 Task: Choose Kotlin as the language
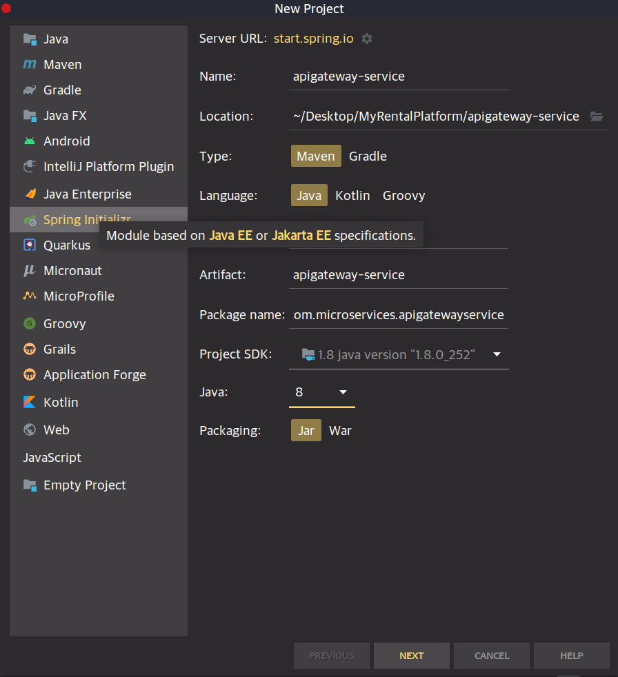click(352, 195)
